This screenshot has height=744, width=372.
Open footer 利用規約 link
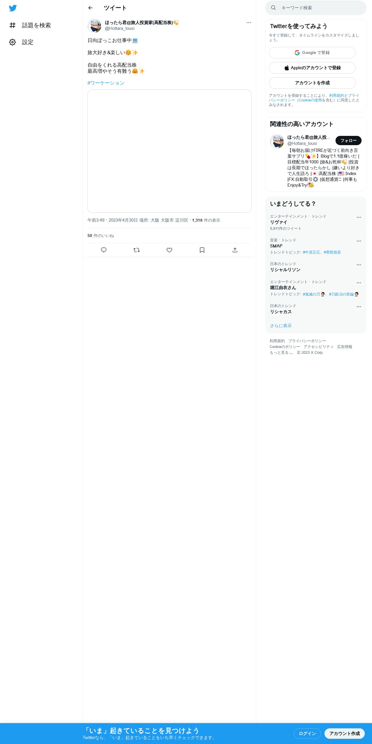point(277,341)
